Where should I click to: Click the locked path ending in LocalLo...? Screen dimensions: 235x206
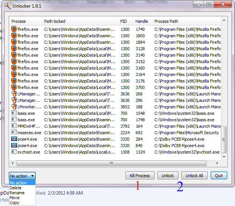pyautogui.click(x=79, y=152)
